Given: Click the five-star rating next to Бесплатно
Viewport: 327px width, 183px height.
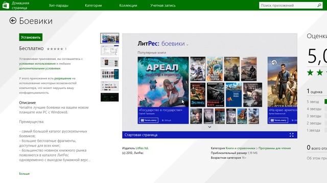Looking at the screenshot, I should (x=55, y=49).
